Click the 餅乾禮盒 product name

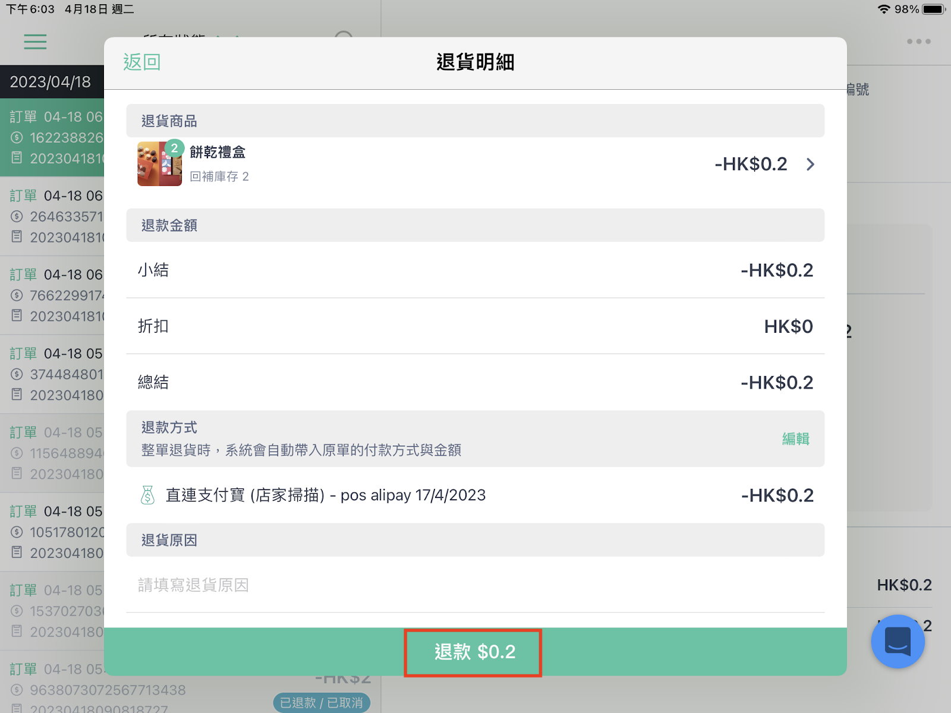pyautogui.click(x=218, y=152)
